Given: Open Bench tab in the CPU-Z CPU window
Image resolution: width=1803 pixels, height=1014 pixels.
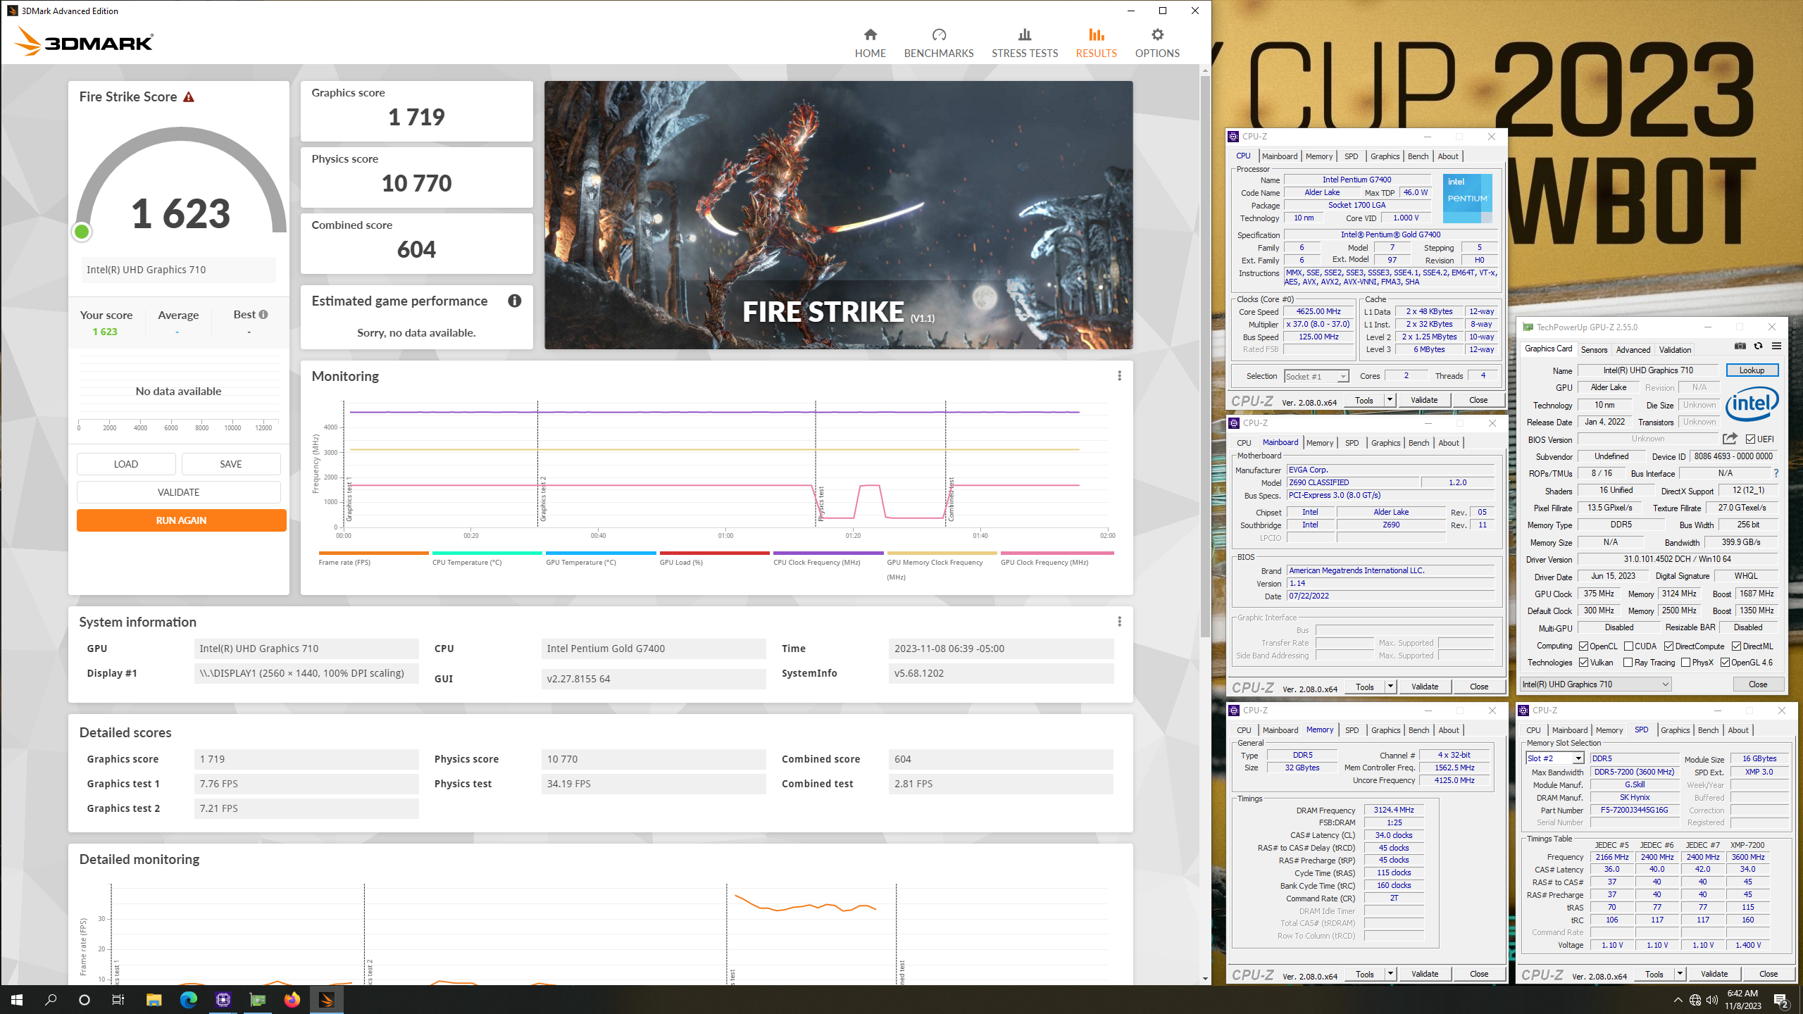Looking at the screenshot, I should [1418, 156].
